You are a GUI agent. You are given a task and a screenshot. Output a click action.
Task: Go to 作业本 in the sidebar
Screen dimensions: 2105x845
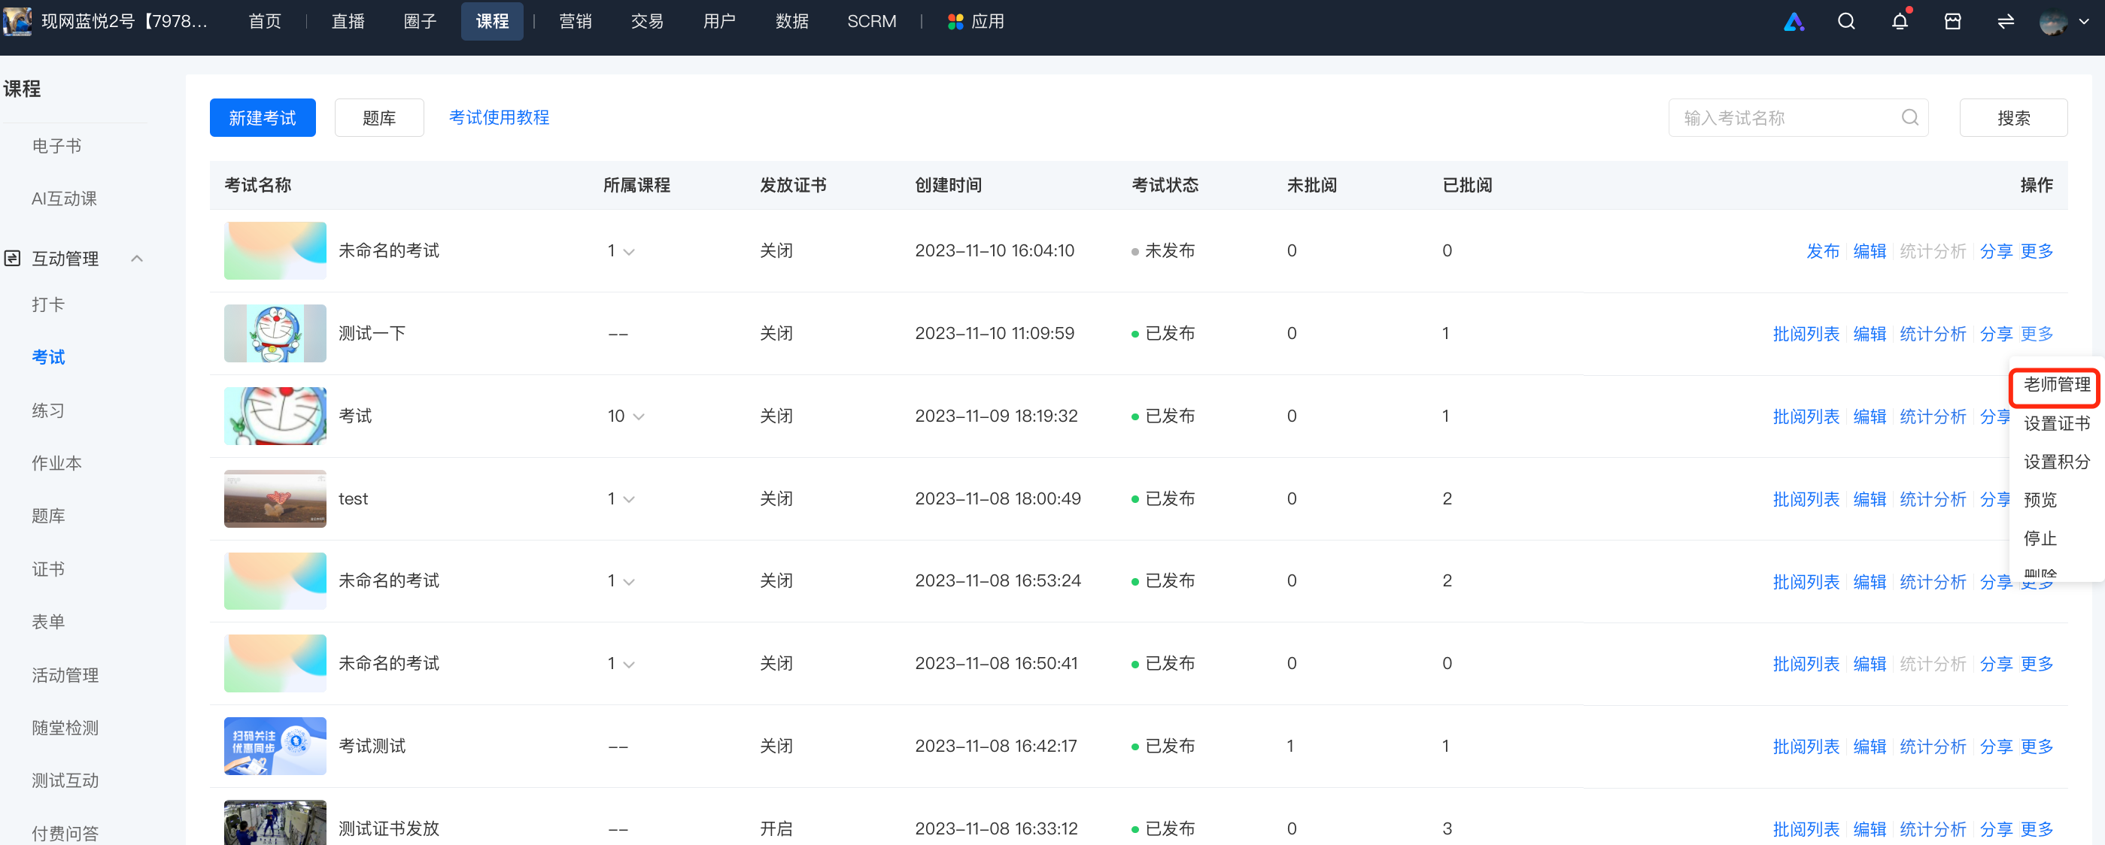click(x=56, y=463)
